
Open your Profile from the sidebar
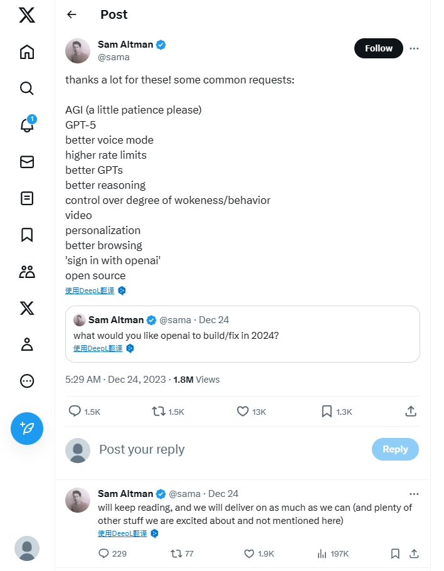(x=26, y=344)
